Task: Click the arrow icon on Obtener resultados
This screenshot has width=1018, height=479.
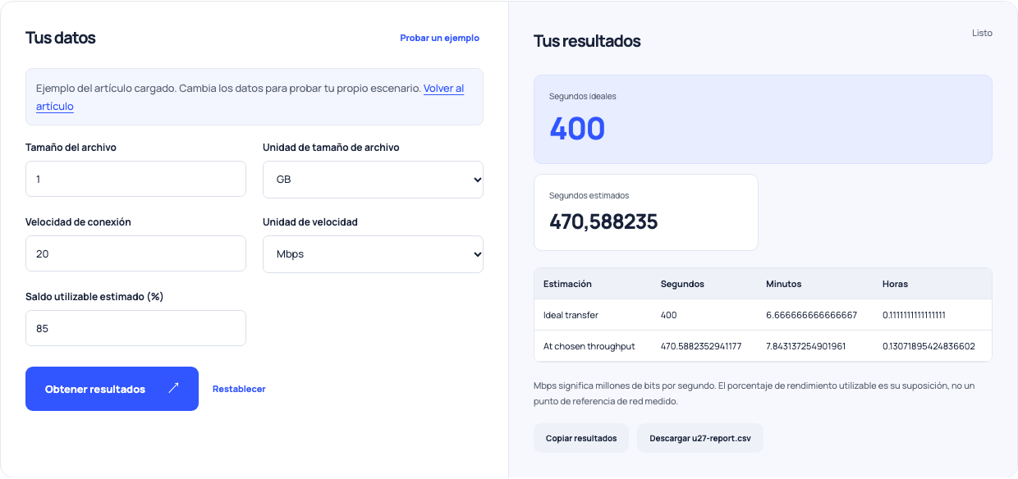Action: click(x=173, y=388)
